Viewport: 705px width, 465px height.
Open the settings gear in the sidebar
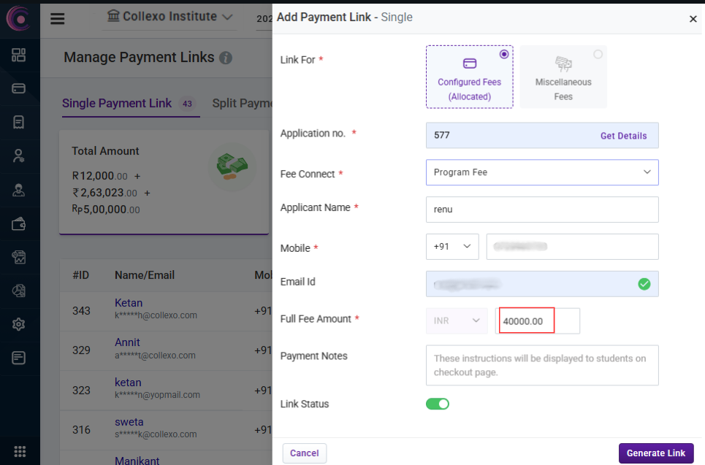pyautogui.click(x=19, y=324)
